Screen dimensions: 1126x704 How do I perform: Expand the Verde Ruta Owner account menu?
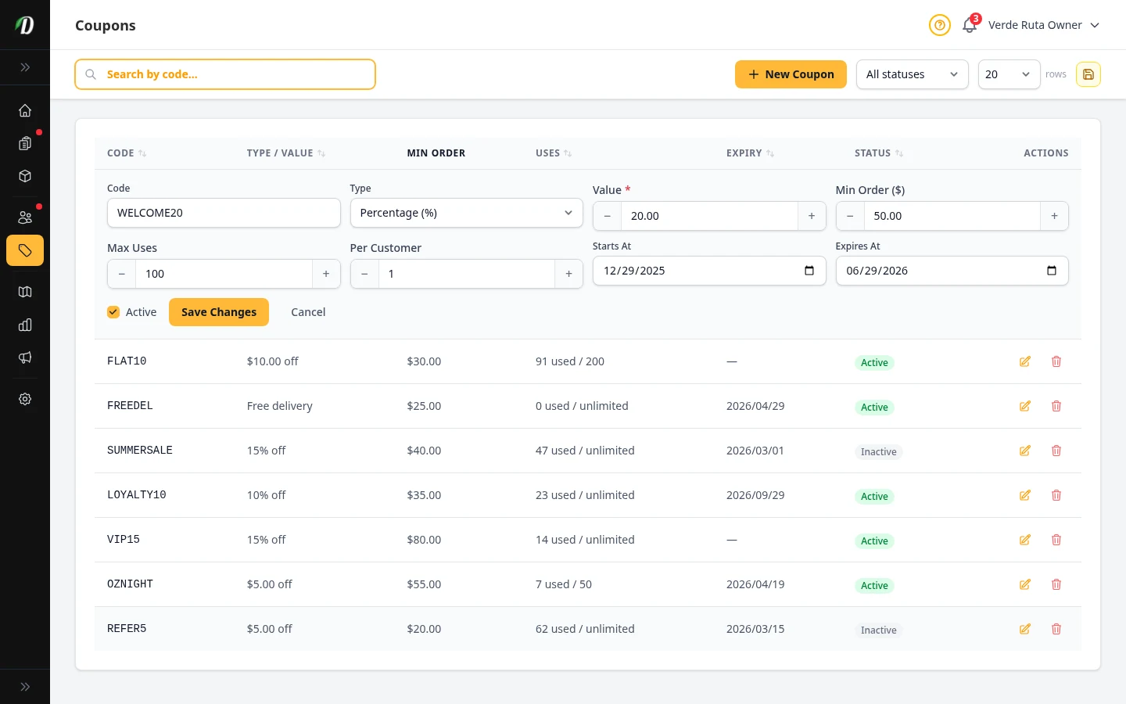[x=1043, y=25]
